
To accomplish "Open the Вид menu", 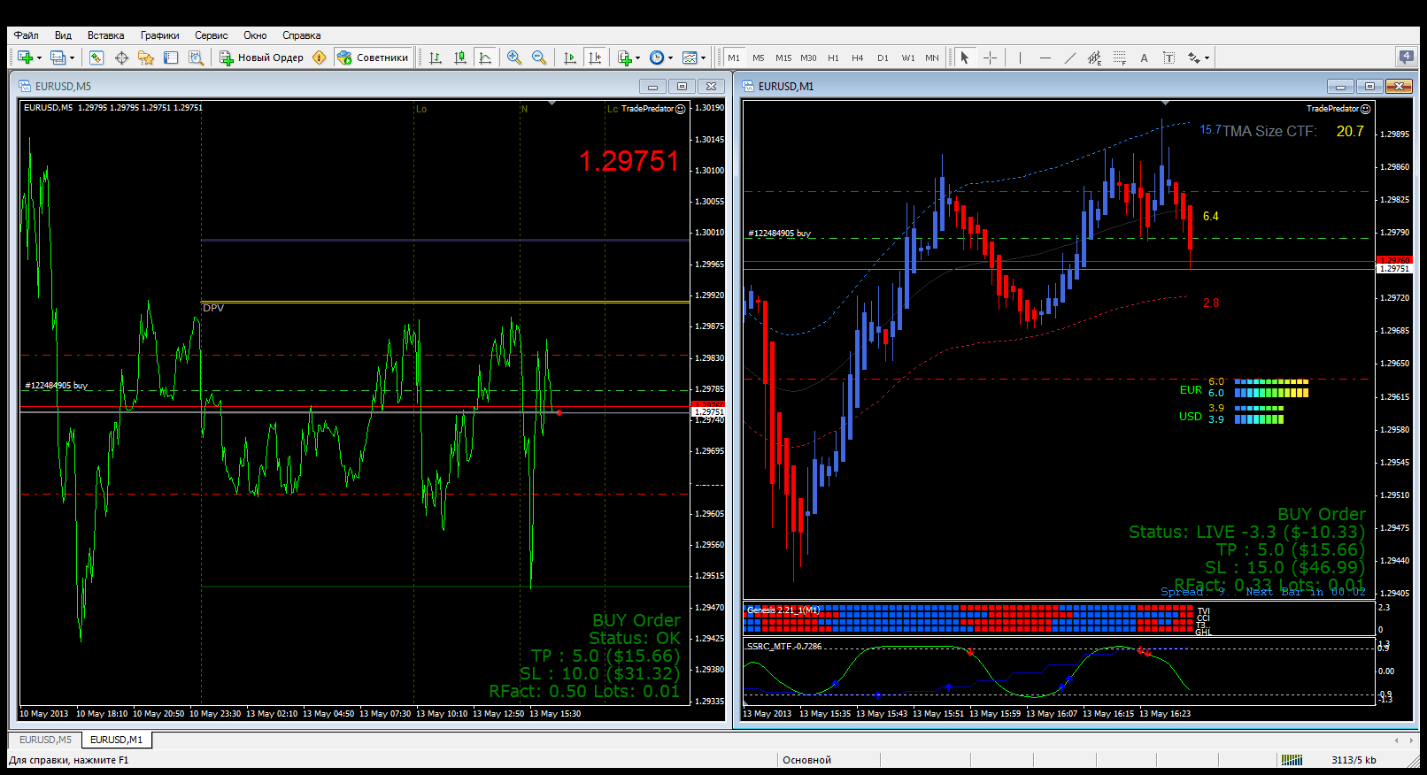I will (x=63, y=35).
